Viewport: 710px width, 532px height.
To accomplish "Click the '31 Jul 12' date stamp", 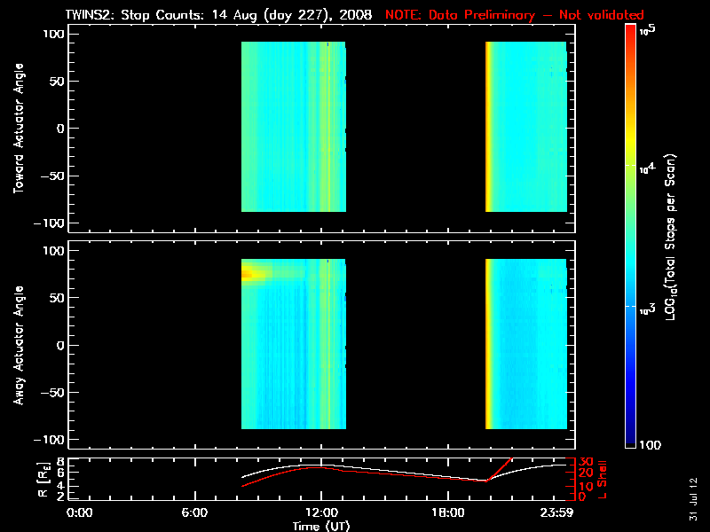I will [x=693, y=499].
